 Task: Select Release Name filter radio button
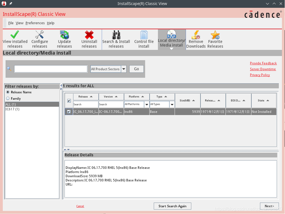(8, 92)
